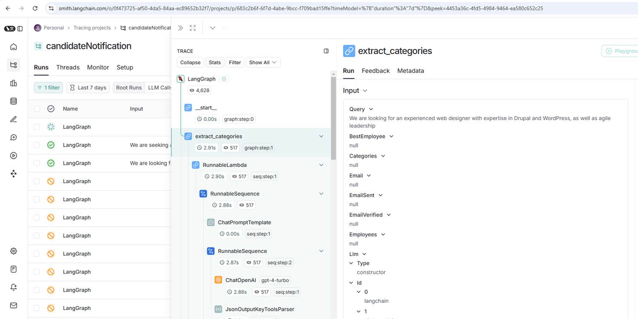
Task: Go back using browser back arrow
Action: 8,8
